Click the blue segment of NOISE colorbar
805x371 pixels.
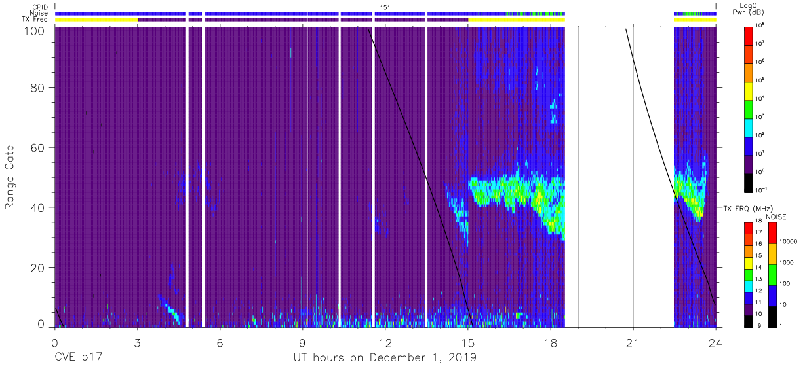[773, 295]
